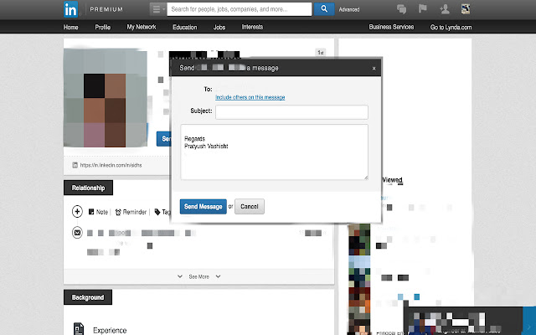View notifications flag icon
The height and width of the screenshot is (335, 536).
point(423,8)
